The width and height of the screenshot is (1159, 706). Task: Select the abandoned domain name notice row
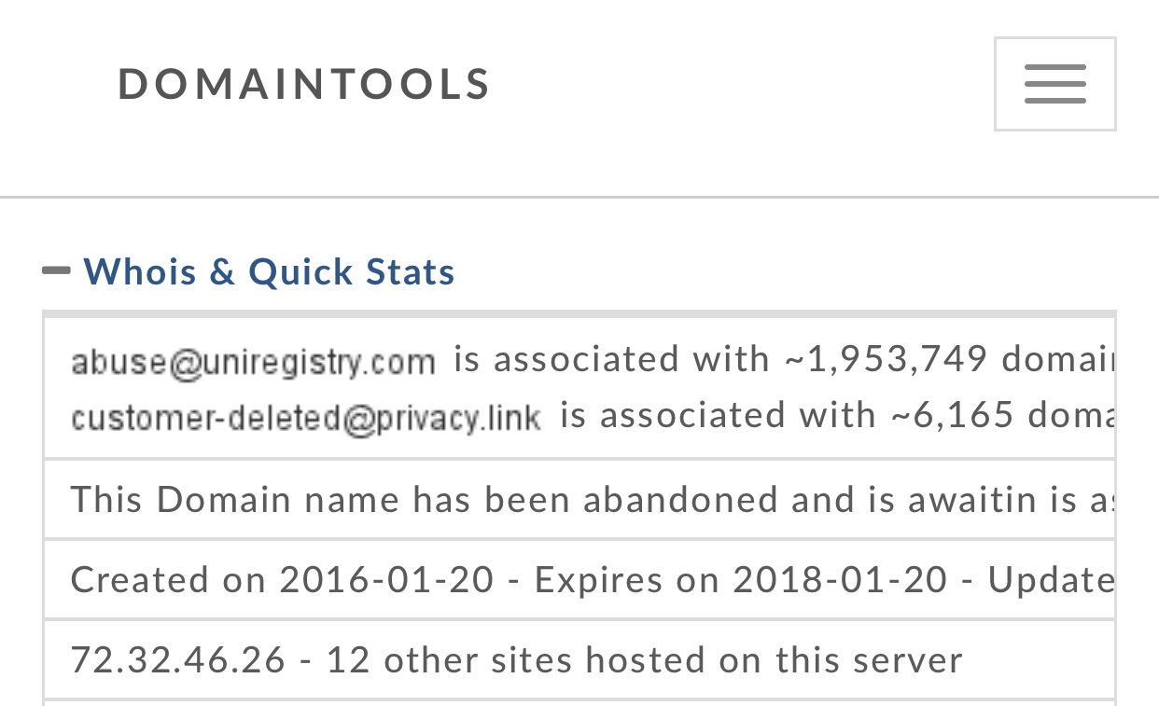[x=579, y=499]
